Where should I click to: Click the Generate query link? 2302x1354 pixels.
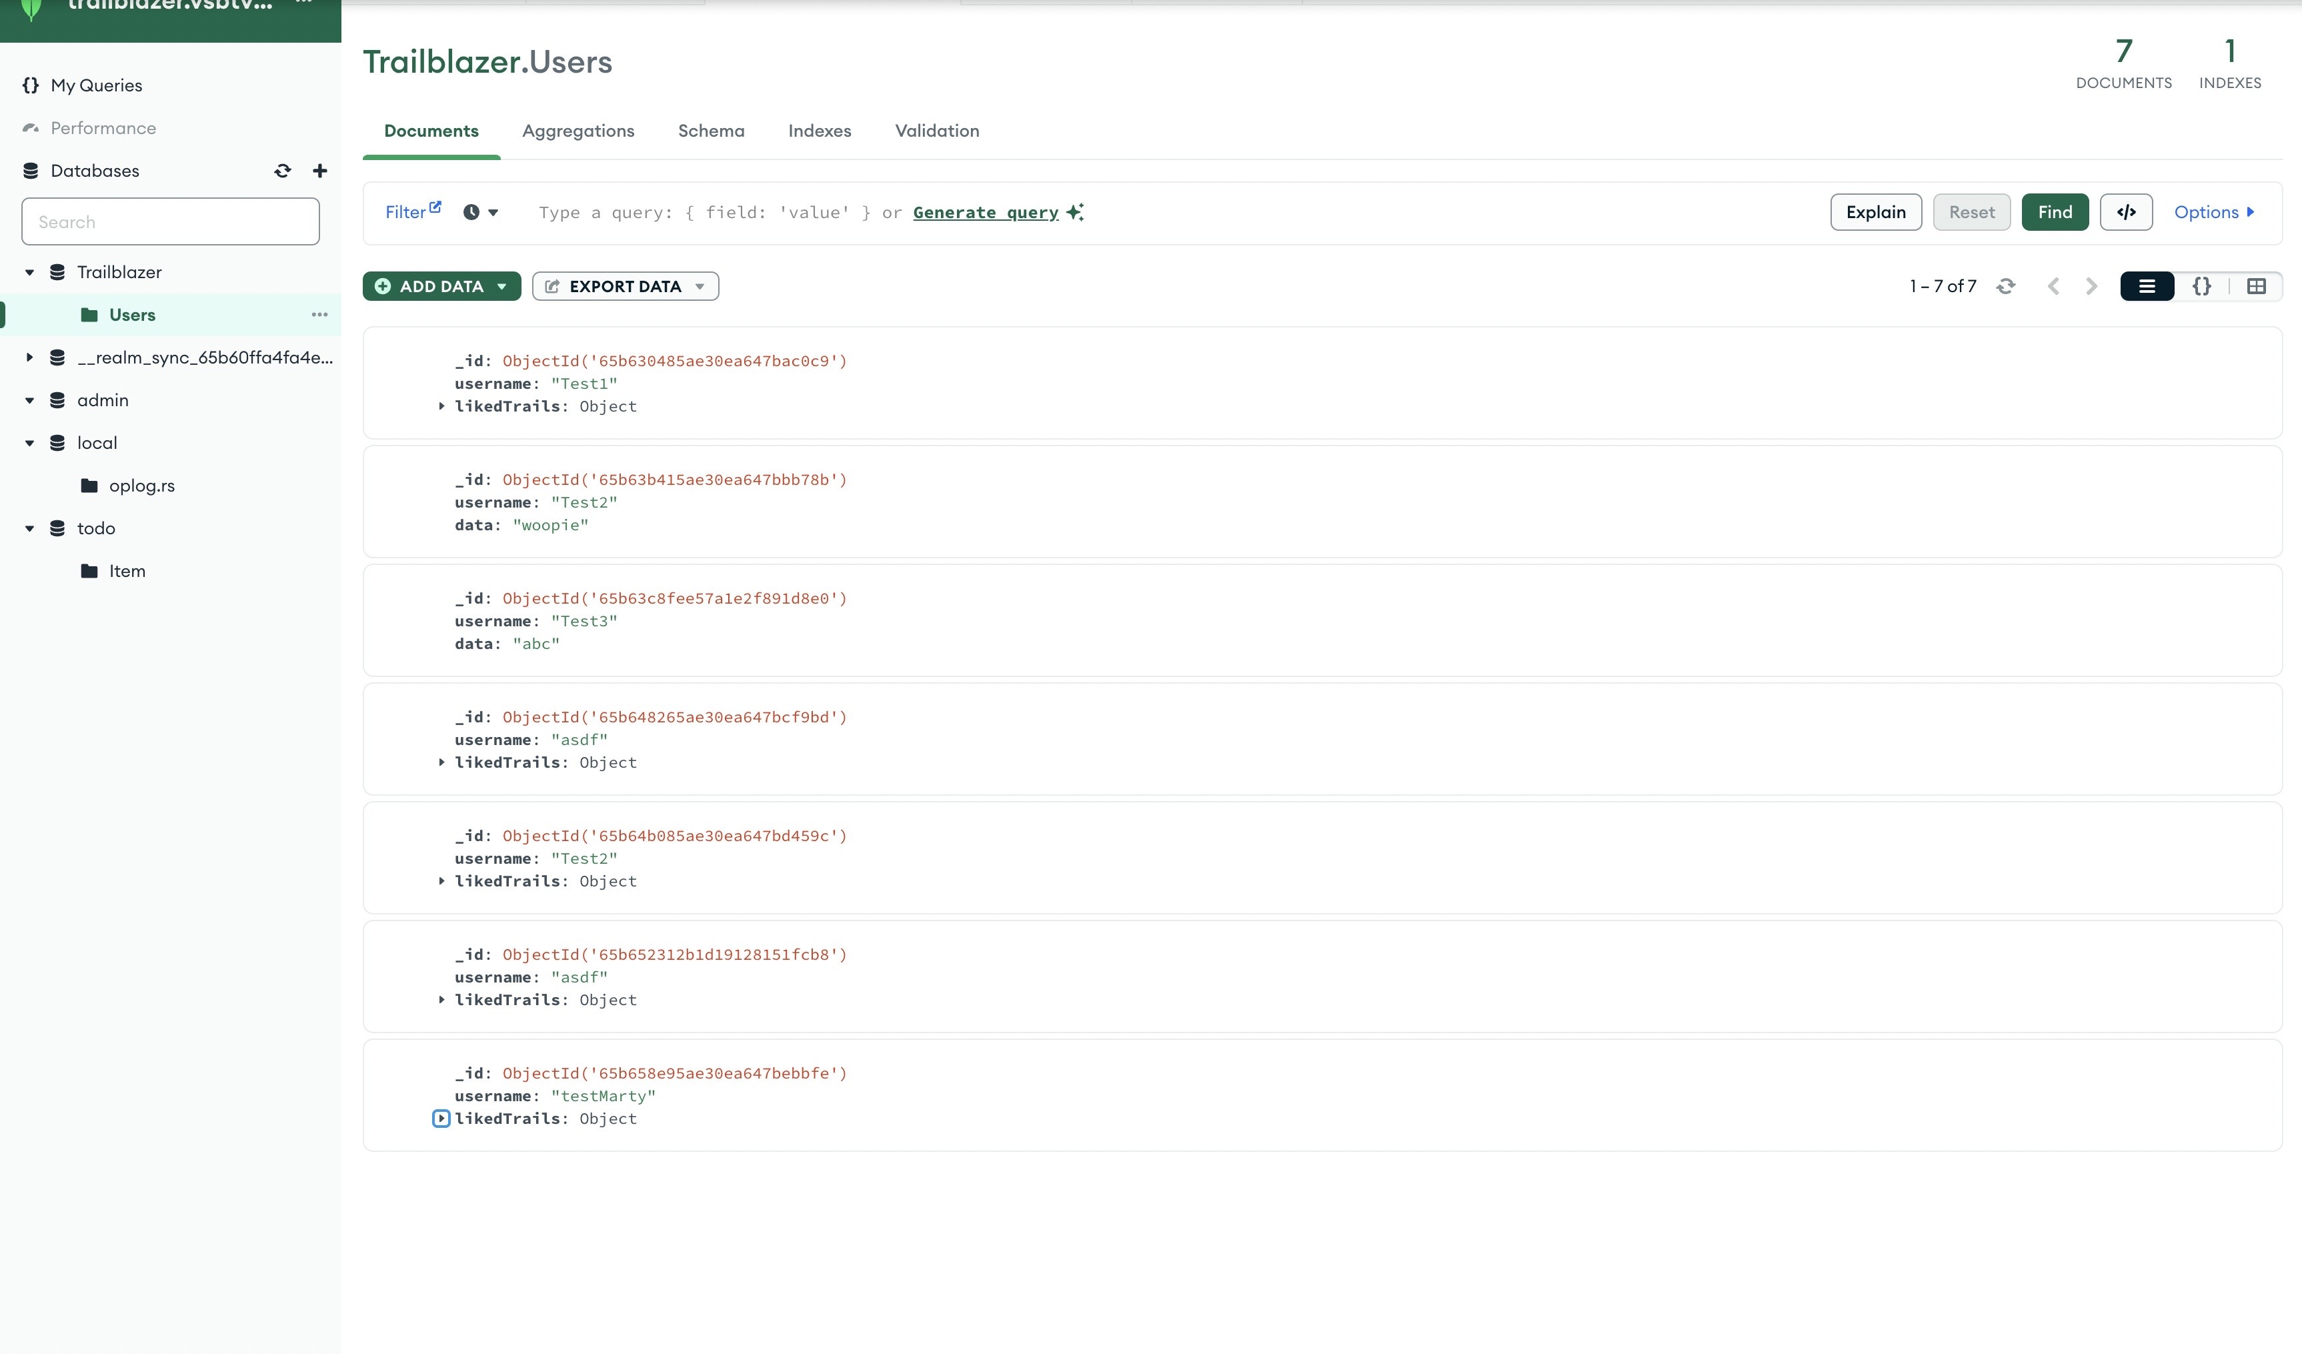pyautogui.click(x=986, y=212)
